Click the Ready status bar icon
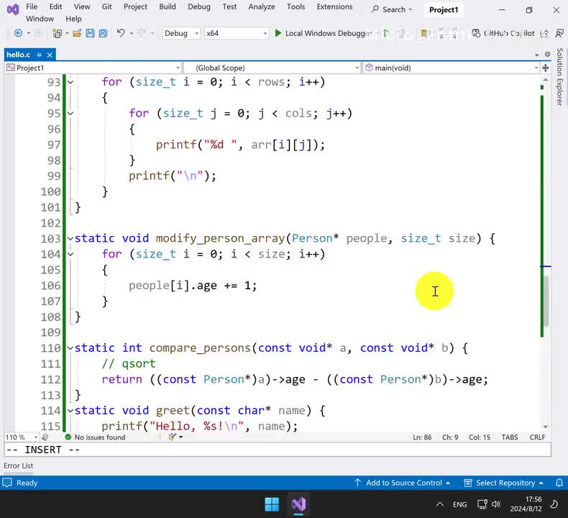The width and height of the screenshot is (568, 518). [7, 483]
